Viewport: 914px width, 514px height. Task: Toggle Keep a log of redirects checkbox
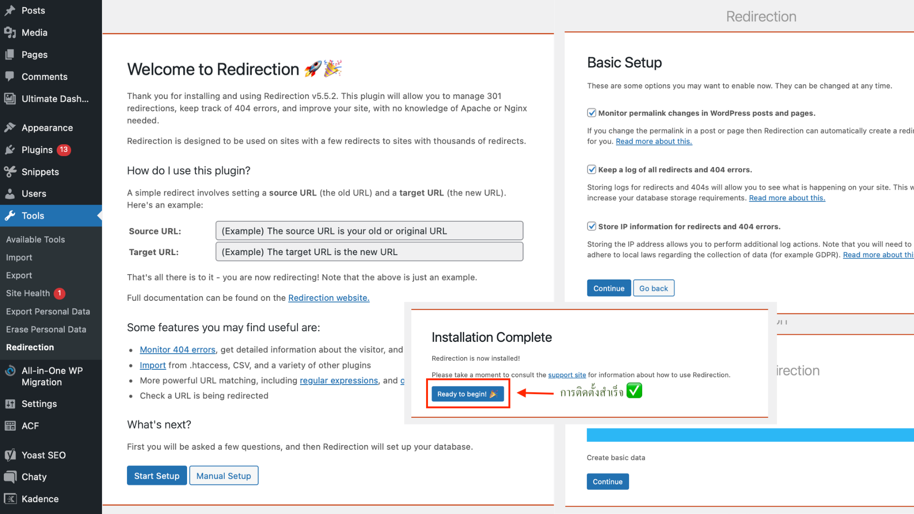point(592,169)
